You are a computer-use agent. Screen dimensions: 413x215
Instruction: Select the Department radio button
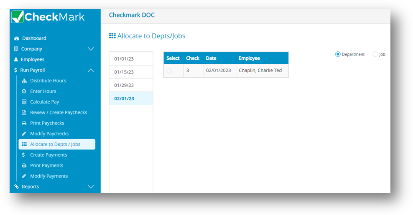click(x=338, y=54)
